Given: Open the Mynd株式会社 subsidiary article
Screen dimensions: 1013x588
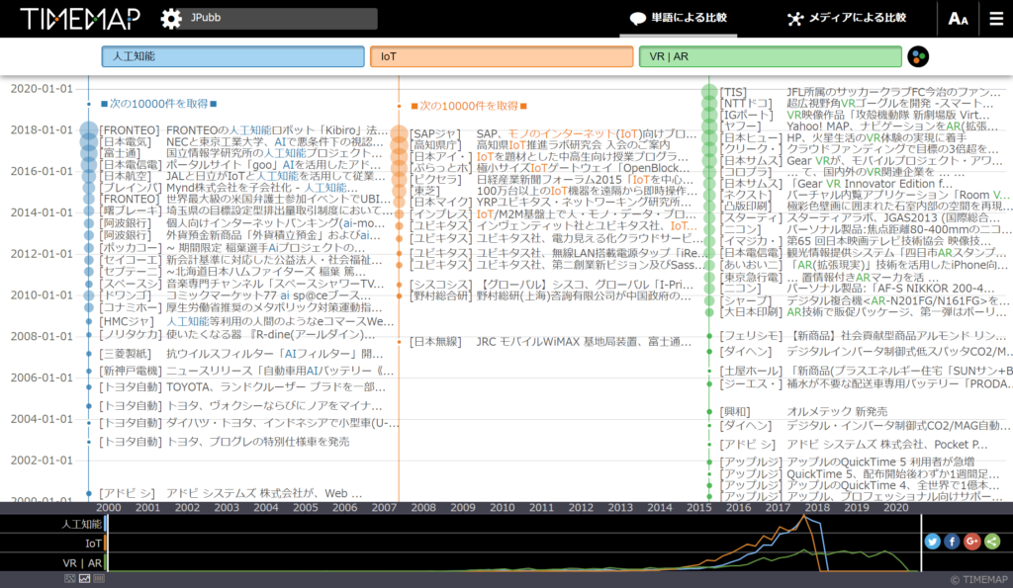Looking at the screenshot, I should (229, 187).
